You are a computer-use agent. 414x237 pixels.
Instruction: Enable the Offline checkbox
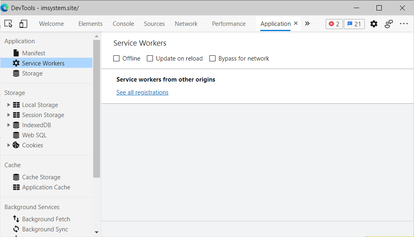coord(117,59)
